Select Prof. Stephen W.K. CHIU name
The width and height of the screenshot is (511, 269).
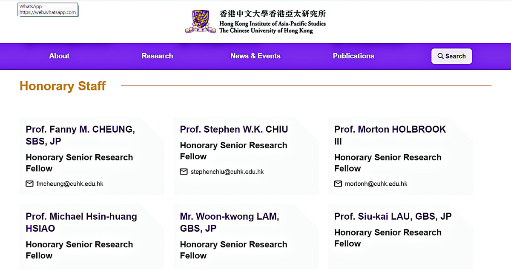234,129
